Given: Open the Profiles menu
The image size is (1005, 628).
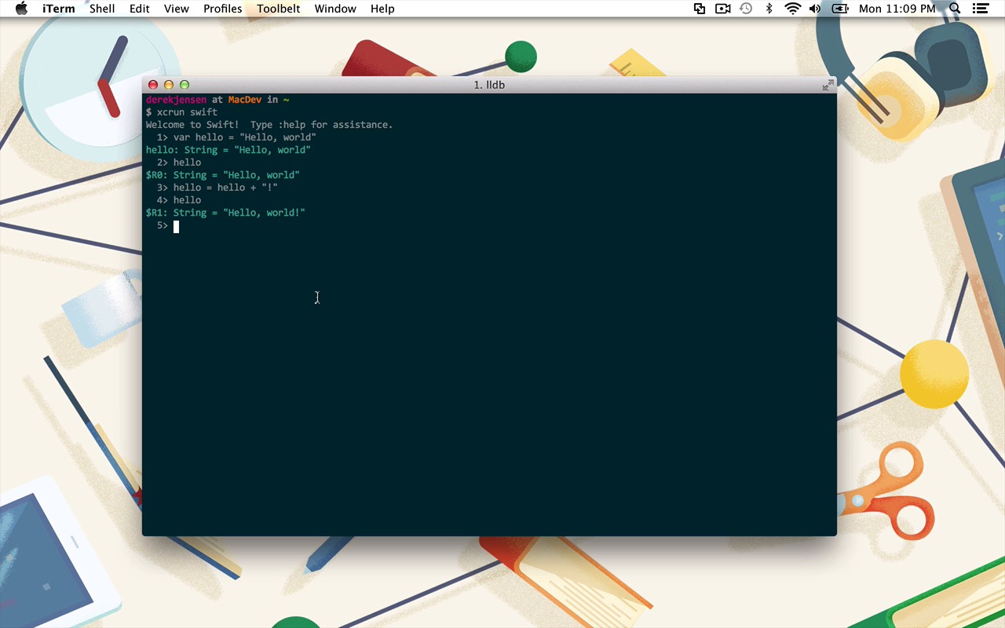Looking at the screenshot, I should (222, 9).
